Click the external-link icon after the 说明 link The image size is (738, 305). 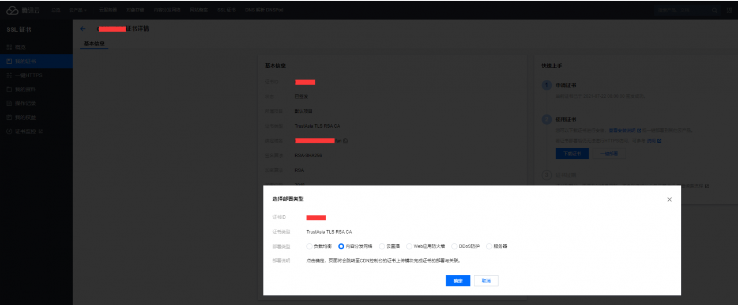tap(659, 140)
